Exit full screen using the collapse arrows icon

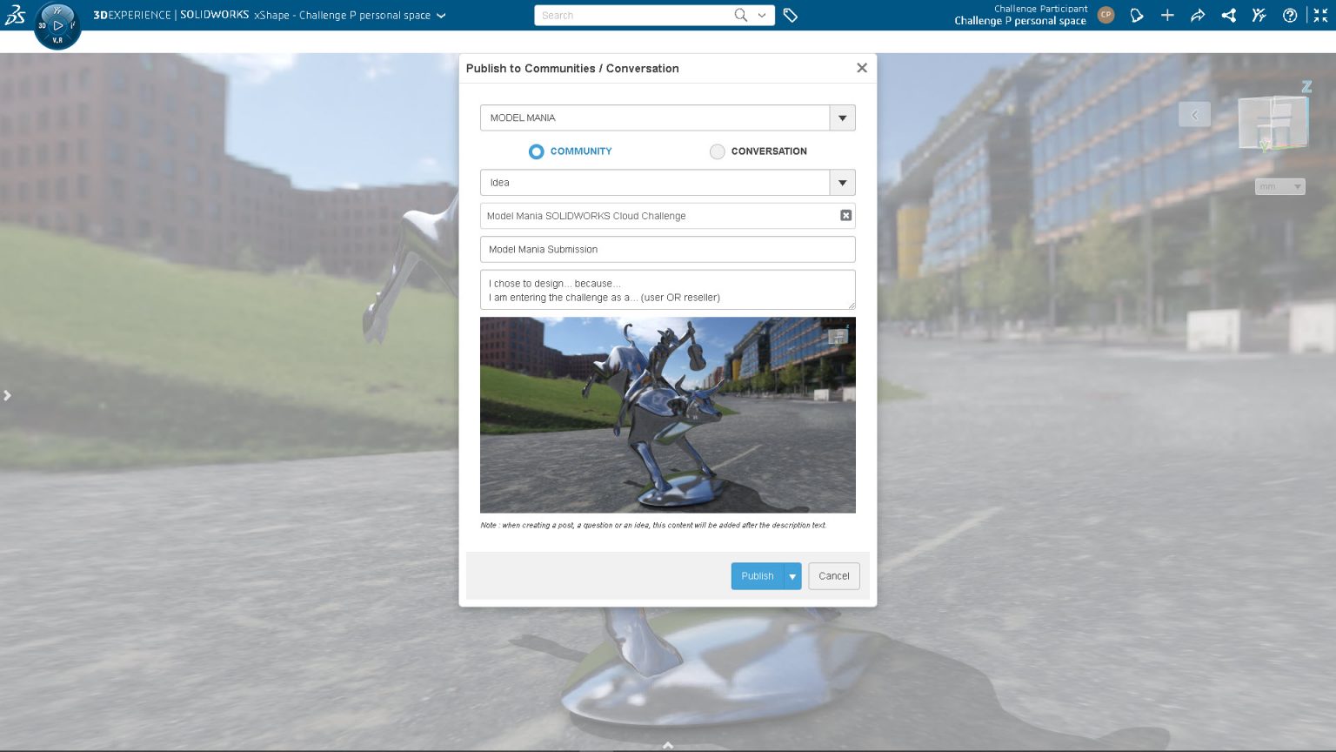pos(1319,15)
